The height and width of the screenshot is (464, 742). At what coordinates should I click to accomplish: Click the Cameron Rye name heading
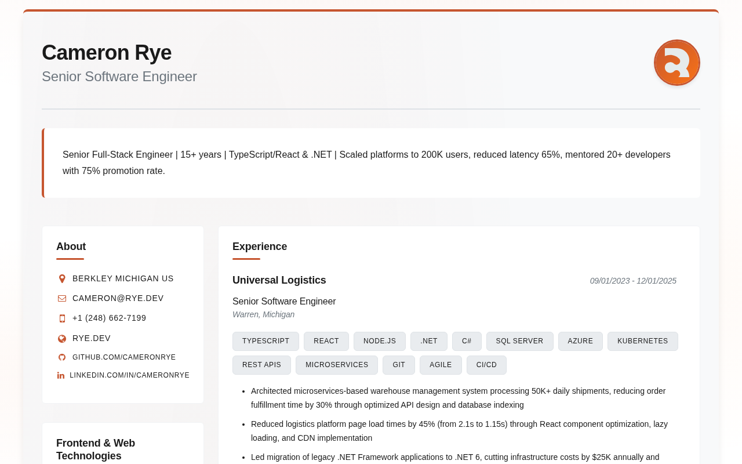(x=107, y=53)
